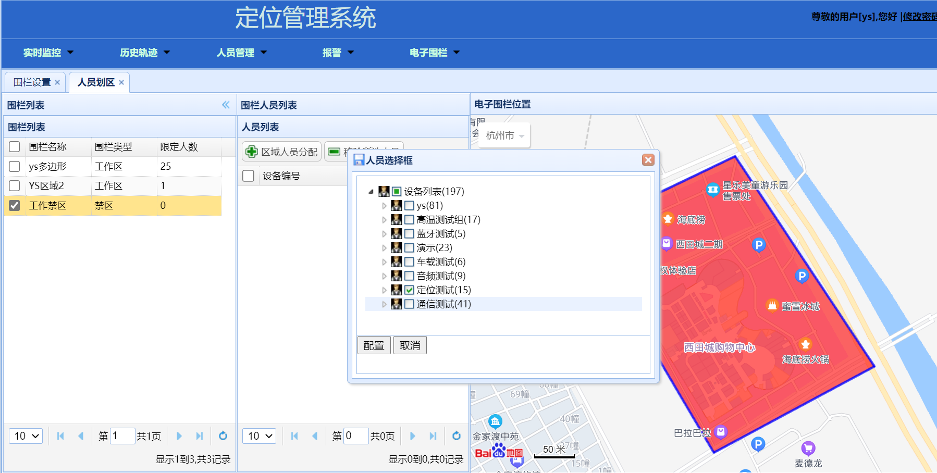The height and width of the screenshot is (473, 937).
Task: Select the ys多边形 fence row checkbox
Action: click(15, 167)
